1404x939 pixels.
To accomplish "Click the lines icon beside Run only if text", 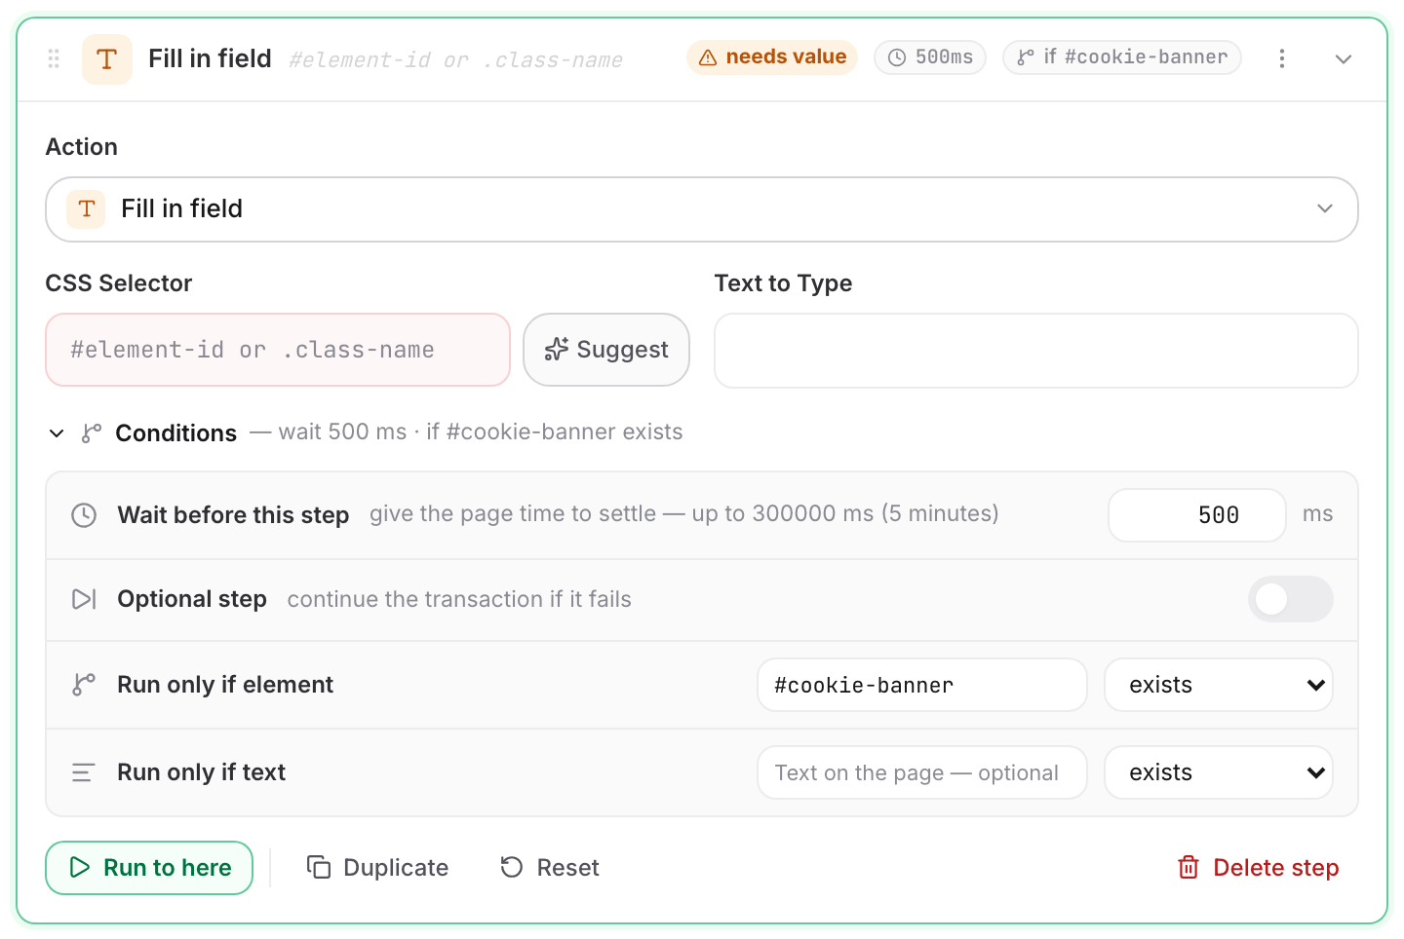I will (x=84, y=772).
